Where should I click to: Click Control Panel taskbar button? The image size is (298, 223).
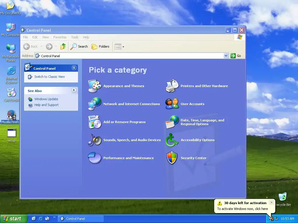[81, 219]
